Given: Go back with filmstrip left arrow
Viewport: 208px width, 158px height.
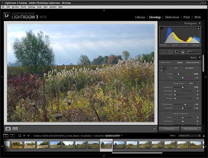Looking at the screenshot, I should pos(24,136).
